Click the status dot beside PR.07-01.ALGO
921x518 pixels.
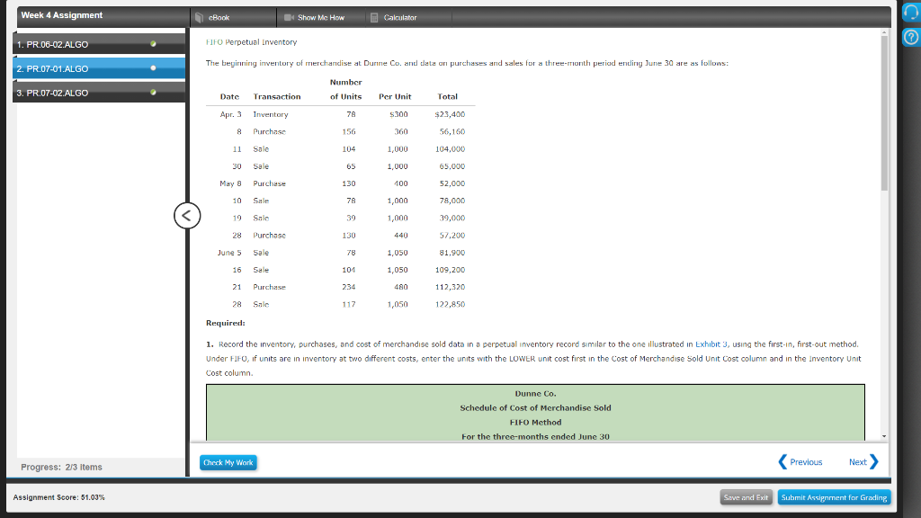pos(153,68)
